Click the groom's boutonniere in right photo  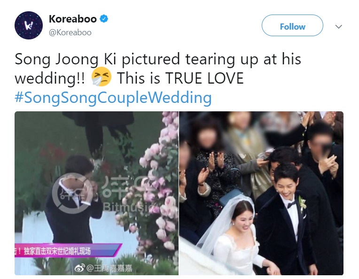[x=303, y=204]
